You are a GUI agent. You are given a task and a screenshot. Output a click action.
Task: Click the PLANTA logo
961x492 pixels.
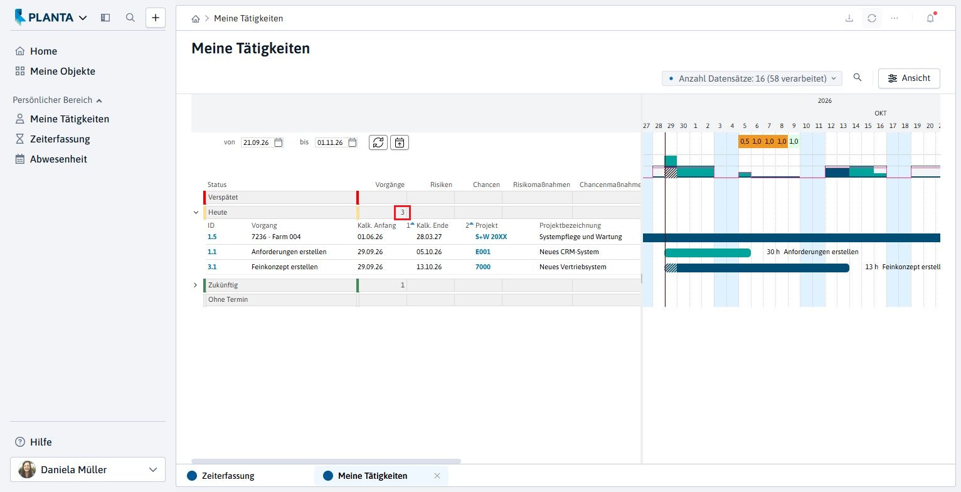[x=44, y=18]
